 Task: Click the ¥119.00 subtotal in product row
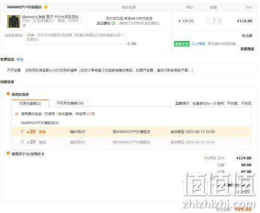click(x=244, y=21)
